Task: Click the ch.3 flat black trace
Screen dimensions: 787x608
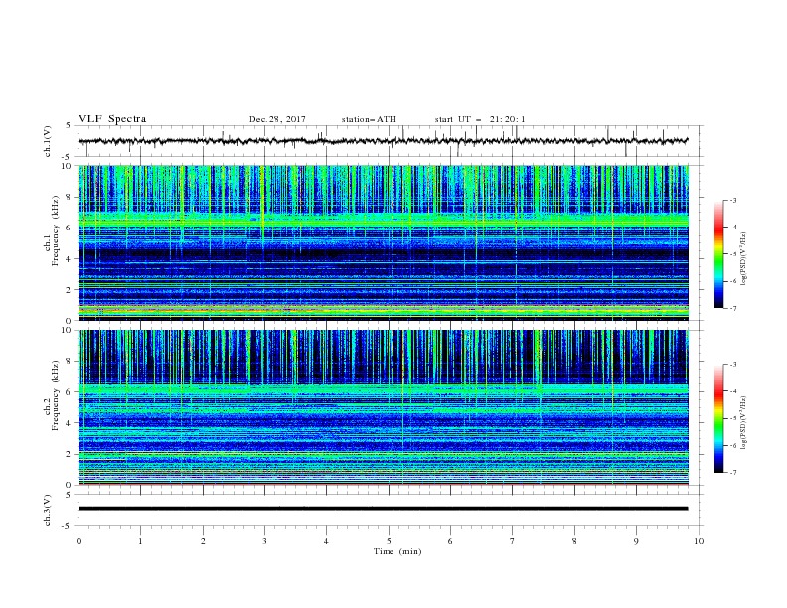Action: tap(383, 509)
